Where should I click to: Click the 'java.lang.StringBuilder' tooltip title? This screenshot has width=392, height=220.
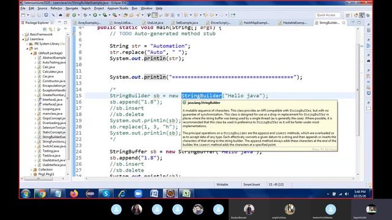(204, 103)
